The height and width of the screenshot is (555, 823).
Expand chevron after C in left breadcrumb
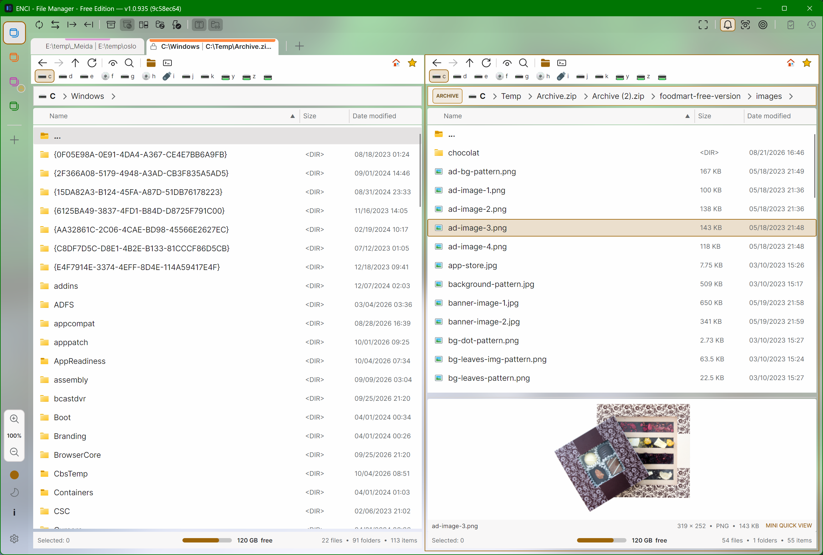click(x=65, y=96)
